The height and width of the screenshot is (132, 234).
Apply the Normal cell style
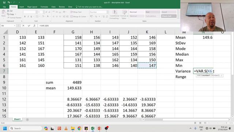pos(137,12)
